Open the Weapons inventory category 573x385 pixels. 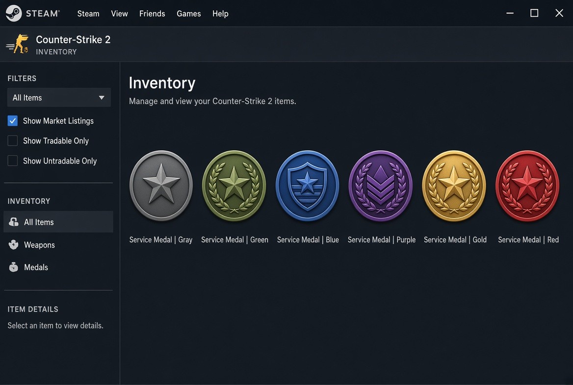click(58, 245)
